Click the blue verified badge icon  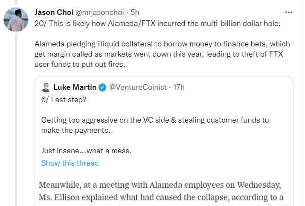(102, 88)
